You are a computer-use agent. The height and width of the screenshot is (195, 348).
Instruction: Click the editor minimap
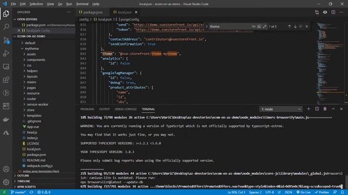[x=330, y=63]
